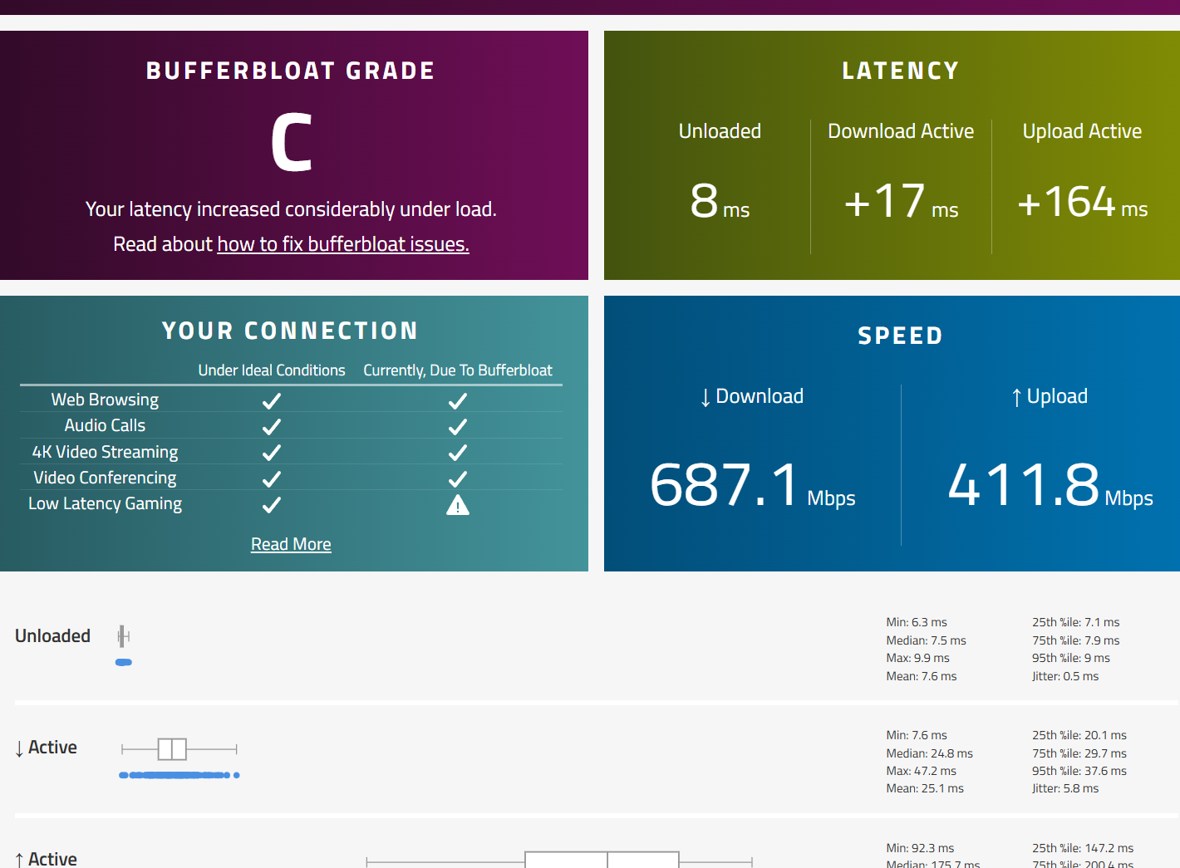Click Web Browsing checkmark under Ideal Conditions

point(272,401)
